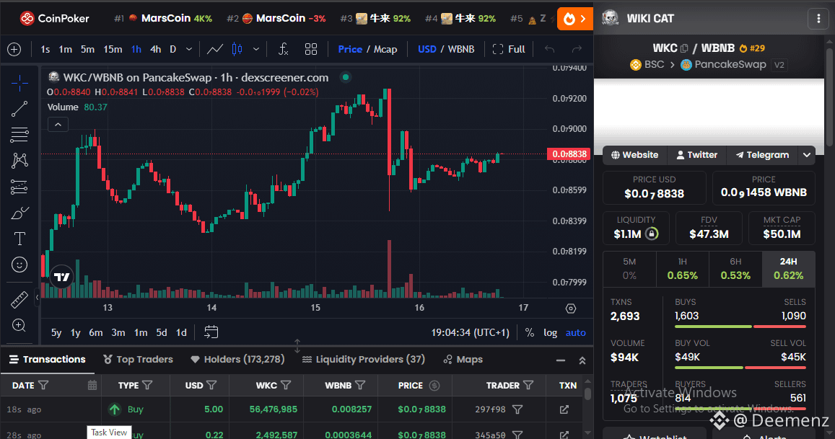This screenshot has height=439, width=835.
Task: Select the 24H stats tab
Action: click(789, 269)
